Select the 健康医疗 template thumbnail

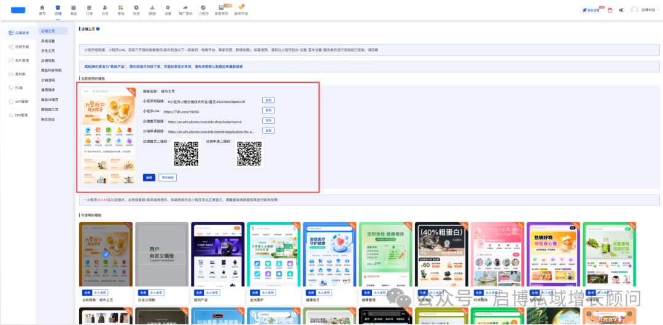tap(330, 254)
